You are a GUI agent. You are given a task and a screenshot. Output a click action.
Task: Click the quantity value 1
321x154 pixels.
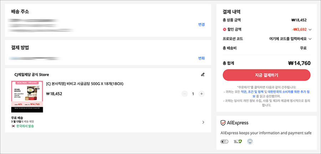(x=193, y=94)
